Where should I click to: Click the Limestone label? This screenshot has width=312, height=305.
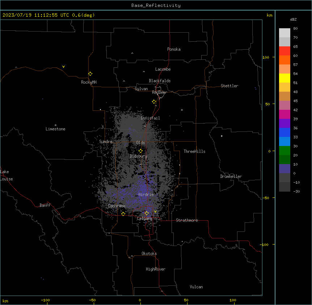[x=55, y=129]
